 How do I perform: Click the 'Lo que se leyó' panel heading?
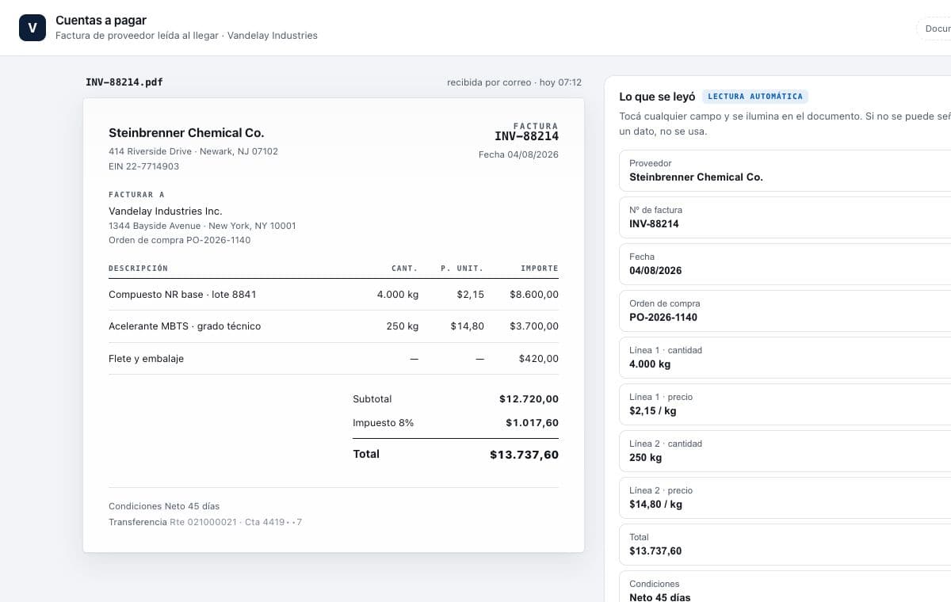[x=657, y=97]
